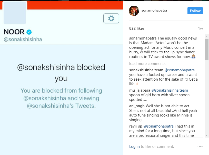Viewport: 209px width, 155px height.
Task: Click the gear settings icon
Action: (111, 18)
